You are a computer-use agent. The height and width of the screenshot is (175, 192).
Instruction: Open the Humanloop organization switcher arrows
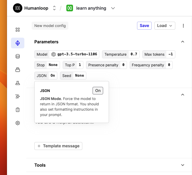coord(54,8)
